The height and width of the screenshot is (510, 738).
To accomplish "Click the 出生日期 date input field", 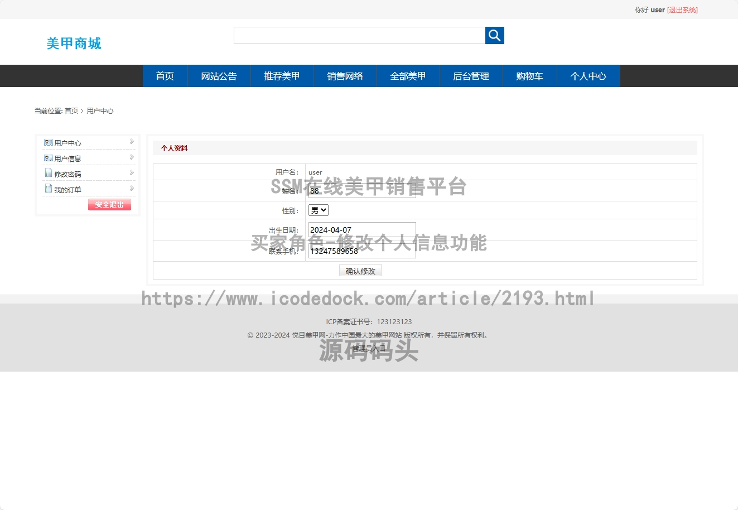I will tap(362, 230).
